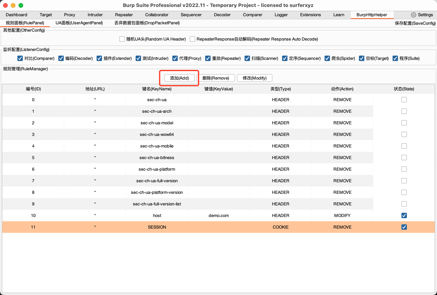The width and height of the screenshot is (437, 295).
Task: Open the Settings gear icon
Action: coord(413,15)
